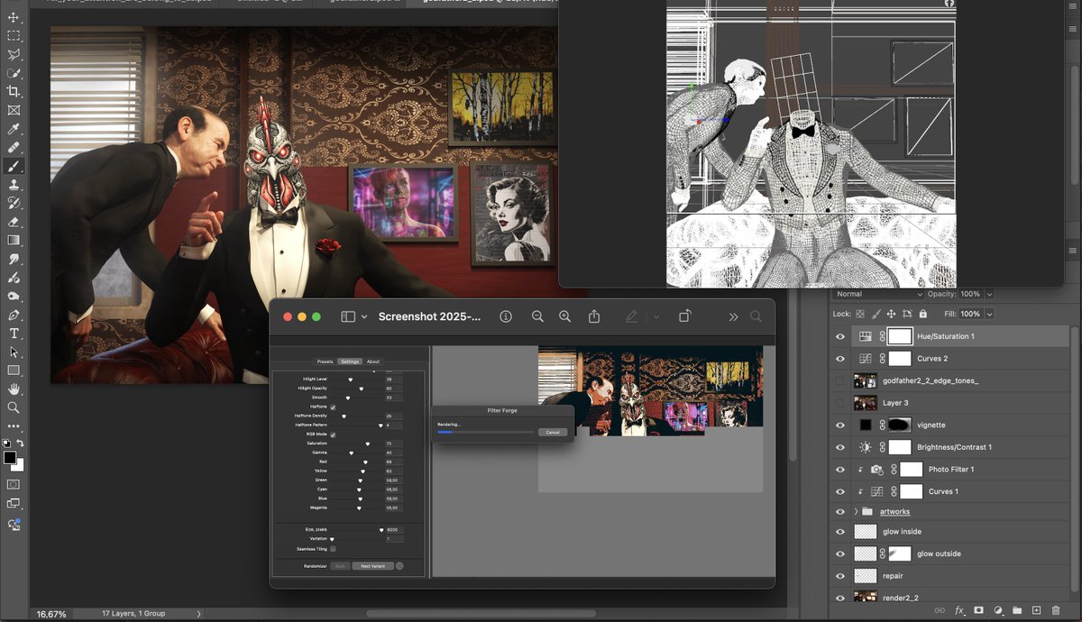Viewport: 1082px width, 622px height.
Task: Click the 16.67% zoom level field
Action: [50, 614]
